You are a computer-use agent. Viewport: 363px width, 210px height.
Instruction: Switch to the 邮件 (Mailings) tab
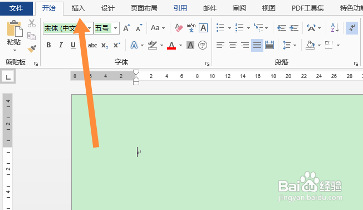210,8
